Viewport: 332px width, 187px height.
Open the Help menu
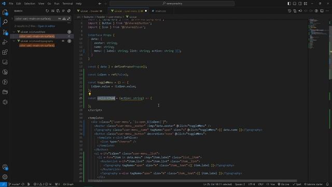tap(79, 4)
